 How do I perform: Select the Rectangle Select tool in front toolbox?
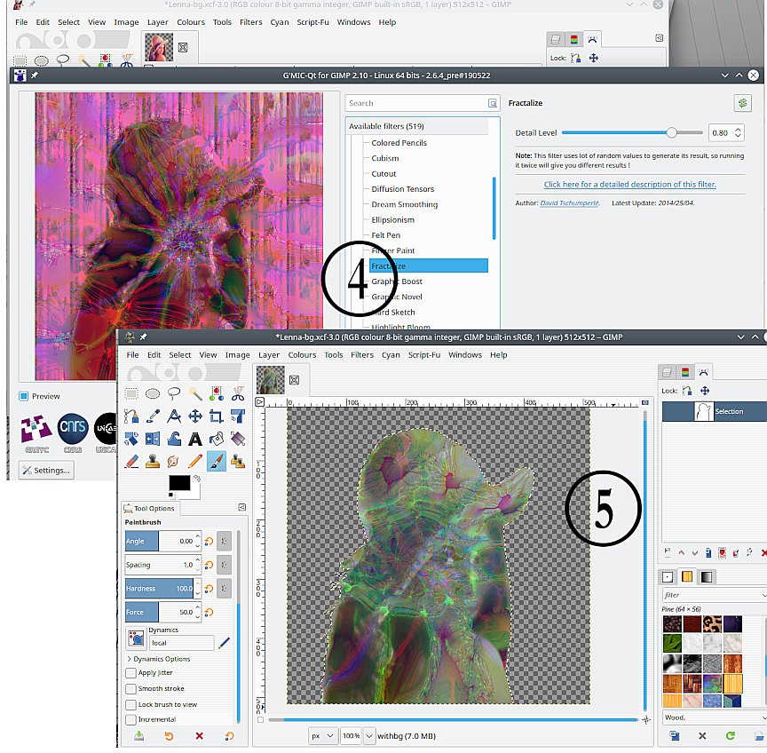[131, 394]
